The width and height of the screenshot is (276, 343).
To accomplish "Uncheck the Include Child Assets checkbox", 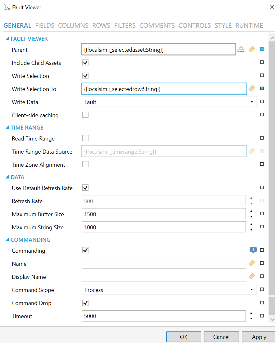I will [x=85, y=63].
